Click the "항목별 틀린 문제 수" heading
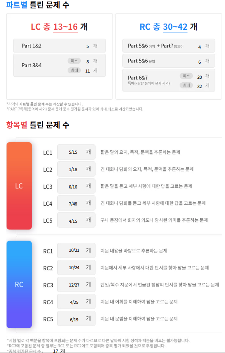The image size is (225, 353). pyautogui.click(x=37, y=125)
